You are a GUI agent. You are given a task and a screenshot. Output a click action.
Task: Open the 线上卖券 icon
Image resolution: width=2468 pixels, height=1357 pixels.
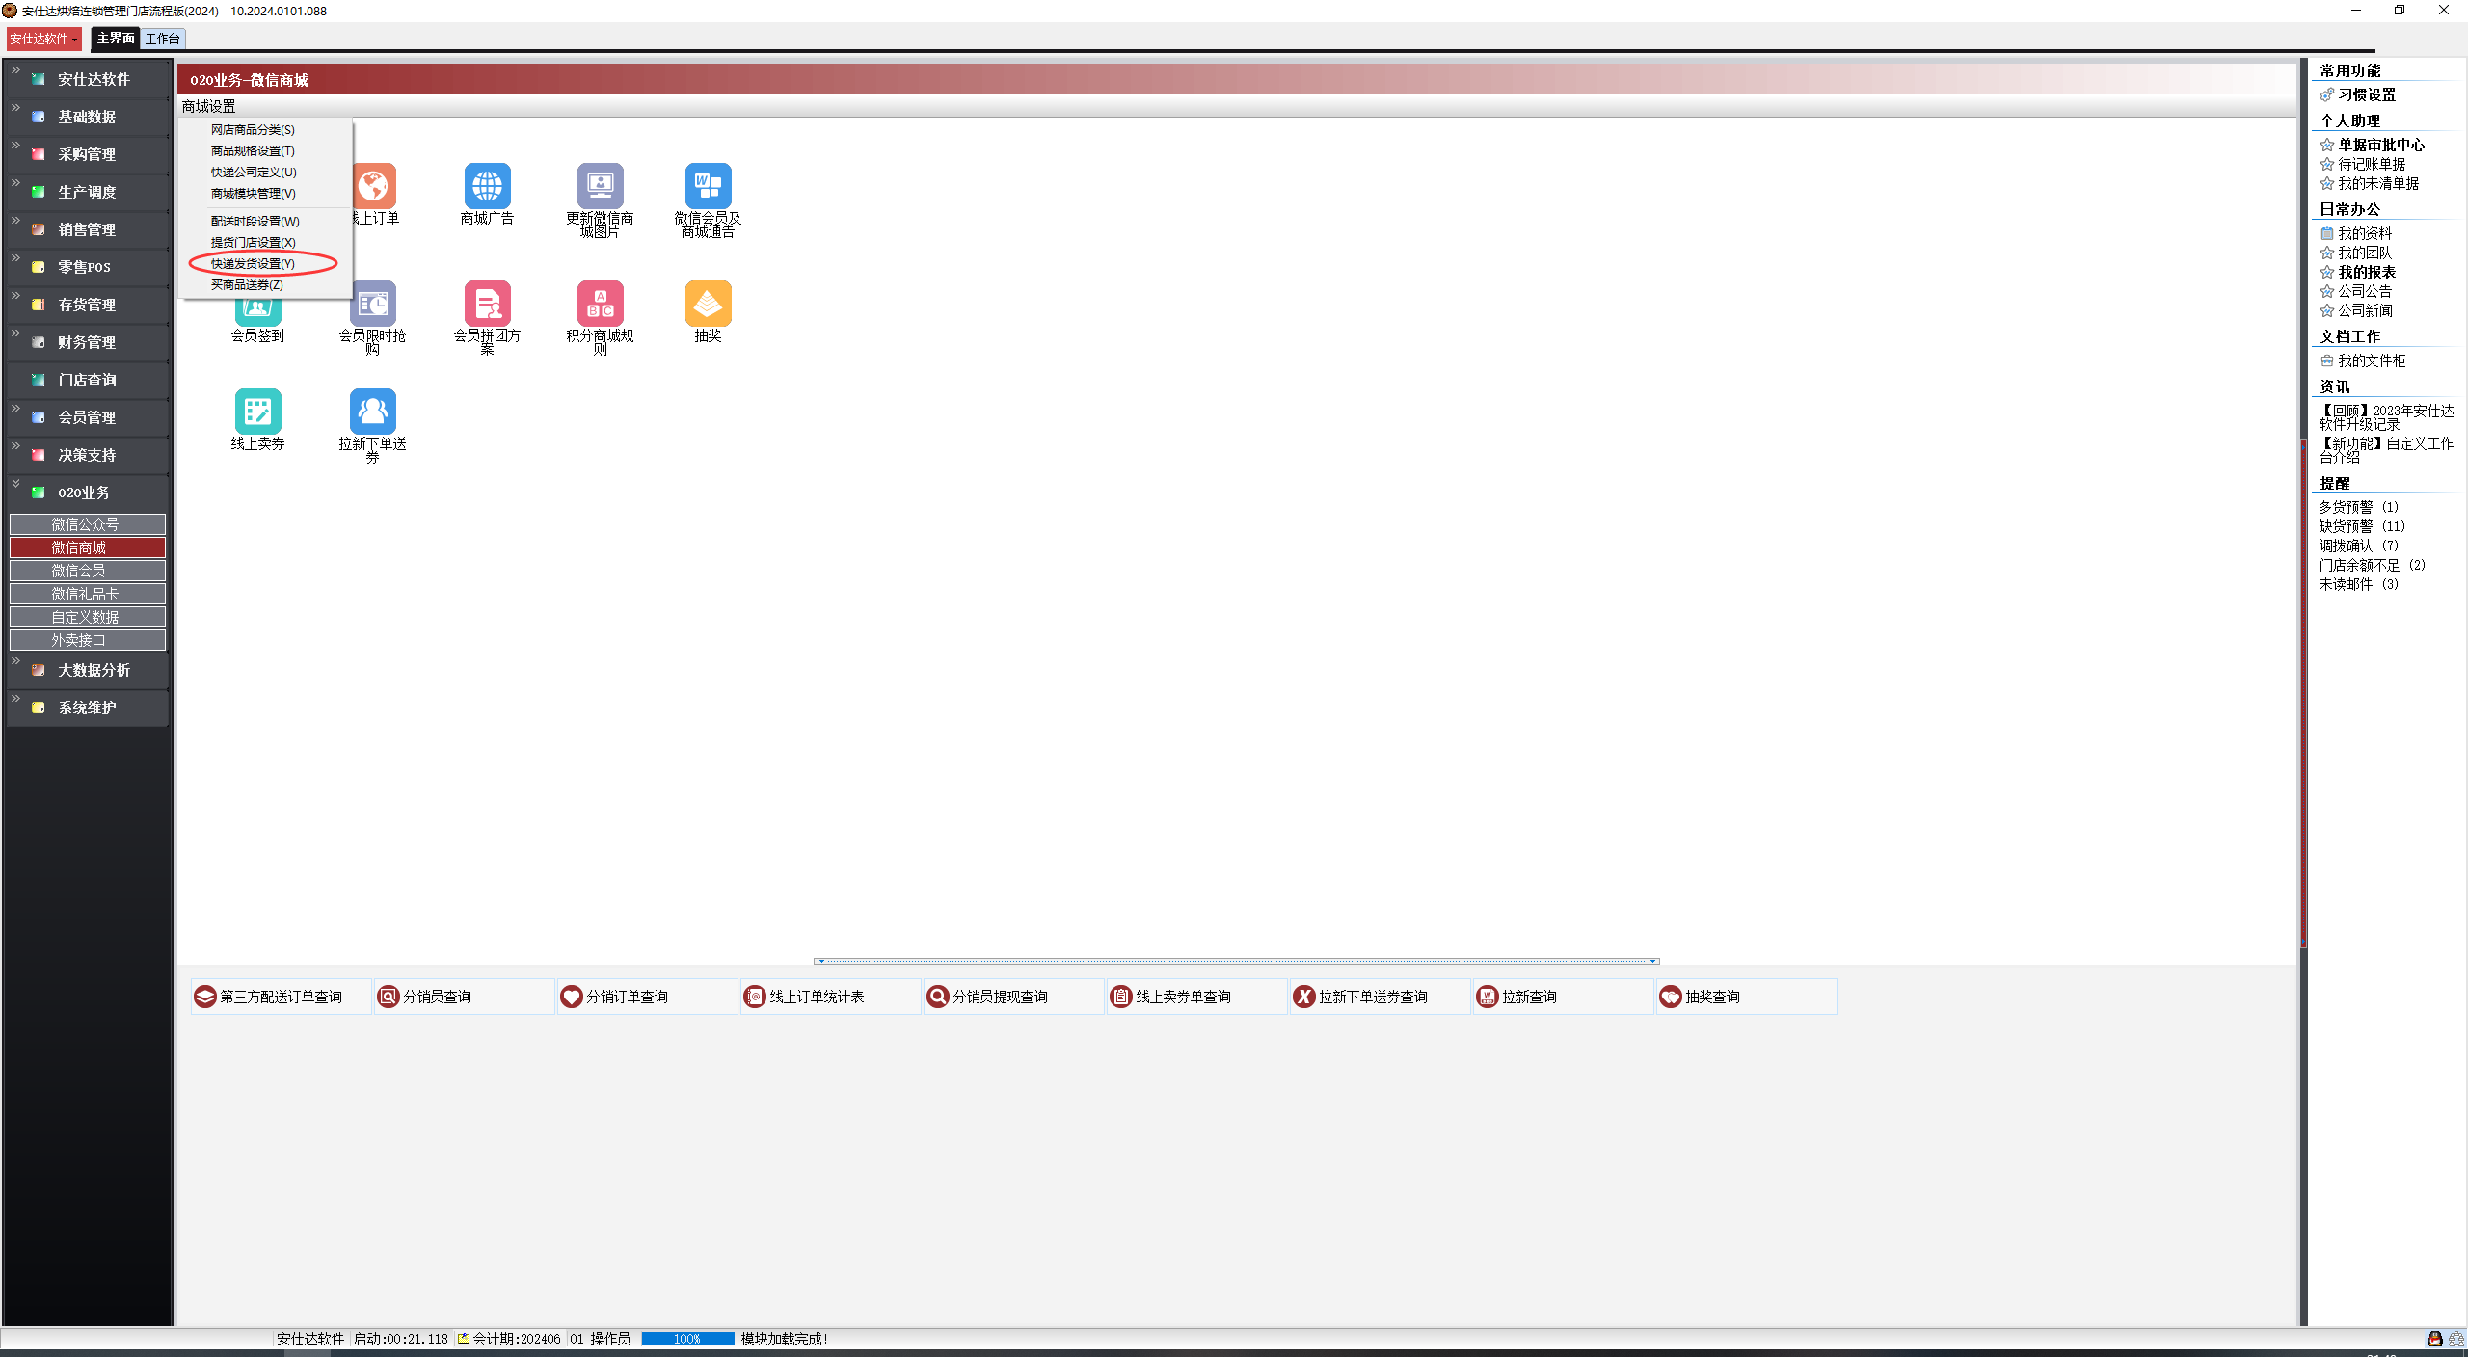(x=257, y=412)
